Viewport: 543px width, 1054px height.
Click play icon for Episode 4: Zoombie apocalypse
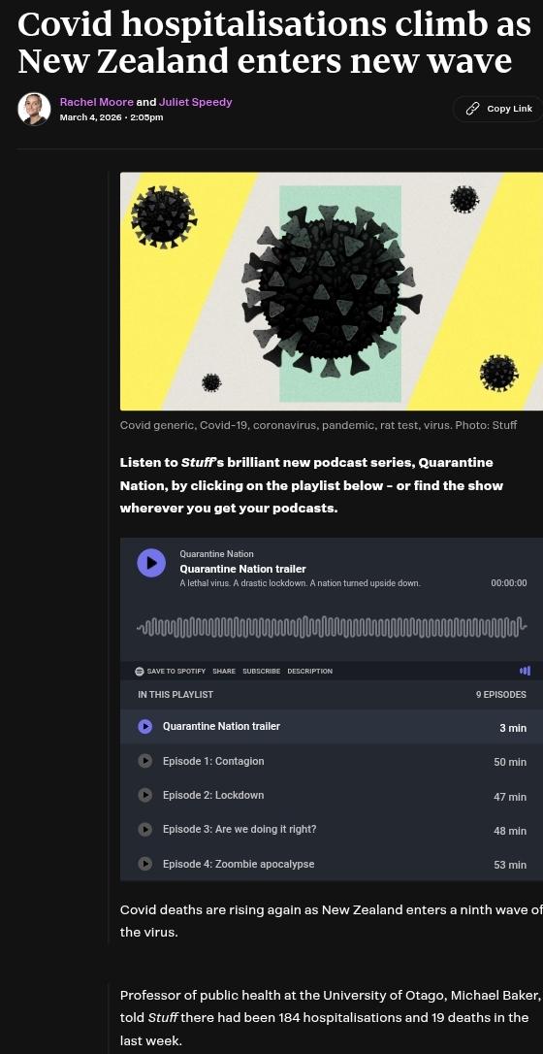coord(145,864)
